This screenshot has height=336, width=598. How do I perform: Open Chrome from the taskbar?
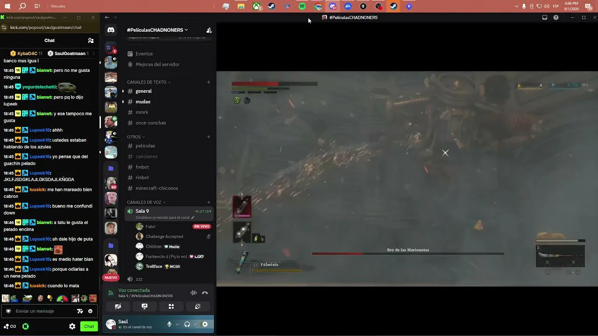click(318, 7)
